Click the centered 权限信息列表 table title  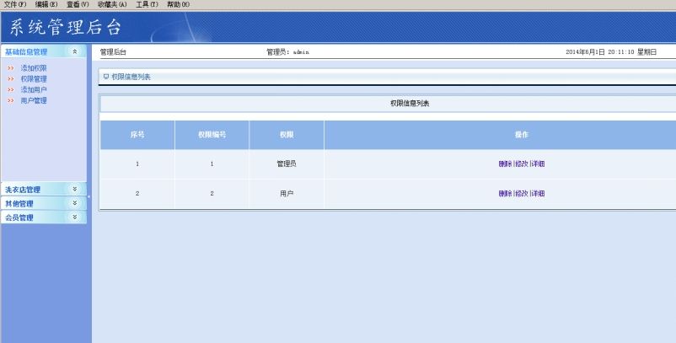point(410,104)
